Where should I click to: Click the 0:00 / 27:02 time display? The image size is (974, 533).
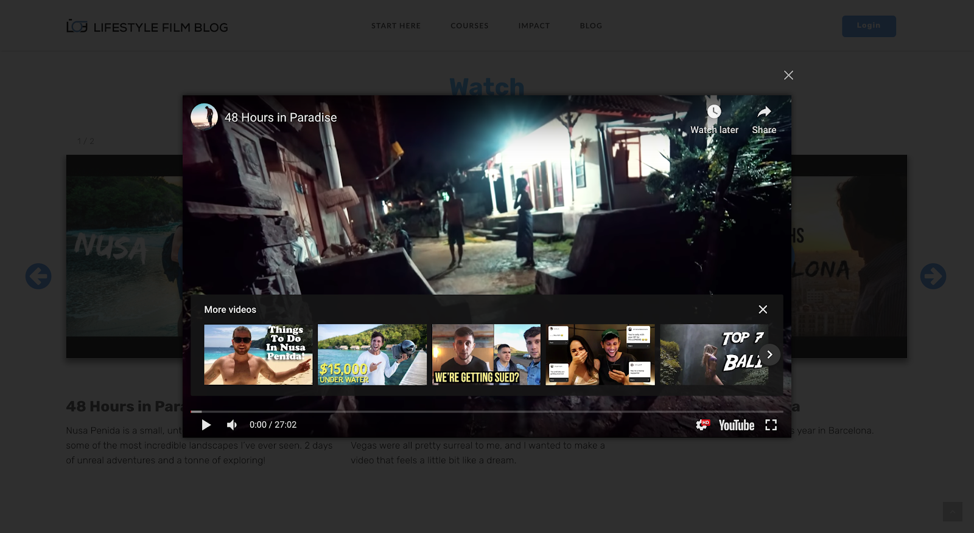pyautogui.click(x=273, y=425)
